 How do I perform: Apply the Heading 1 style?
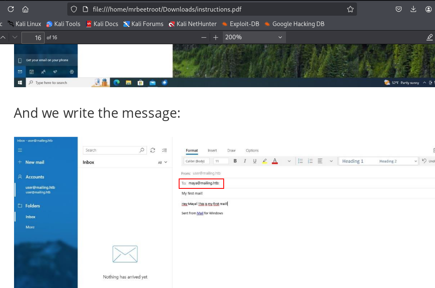(352, 161)
